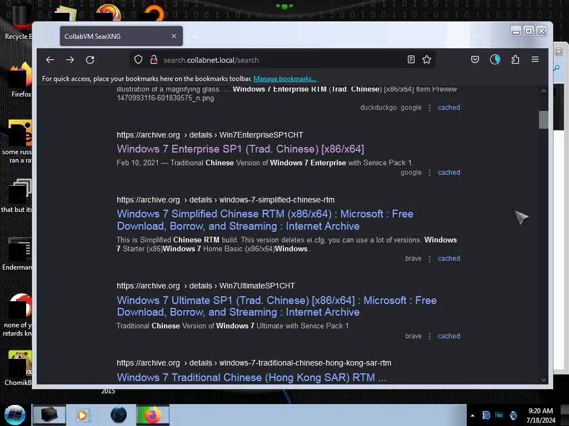Open the tracking protection shield icon
Screen dimensions: 569x426
[x=138, y=59]
